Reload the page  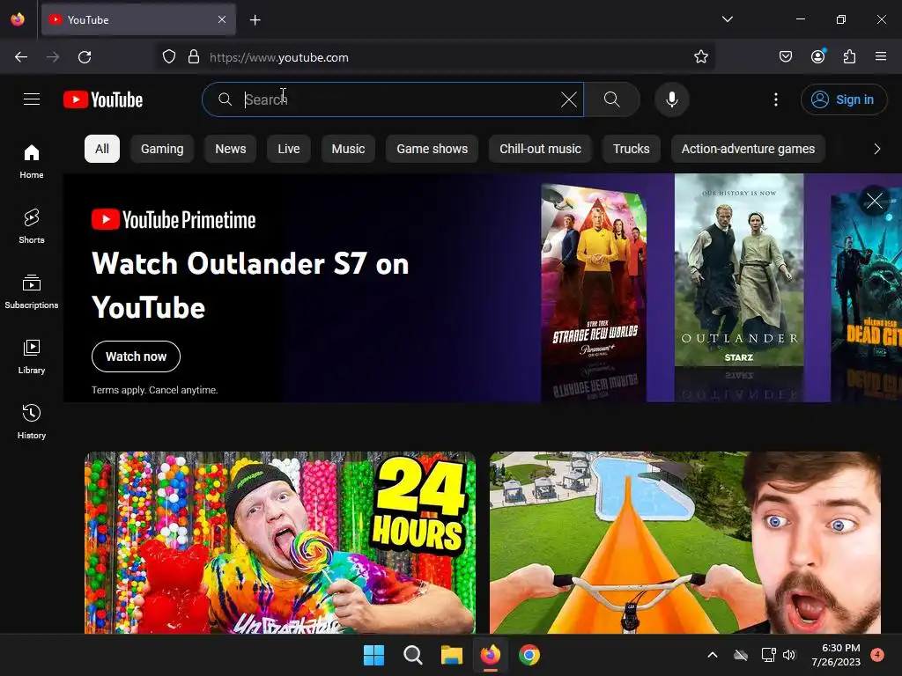(x=85, y=57)
